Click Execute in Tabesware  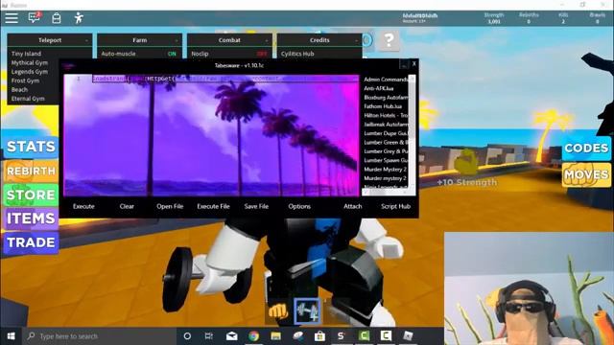pos(83,206)
